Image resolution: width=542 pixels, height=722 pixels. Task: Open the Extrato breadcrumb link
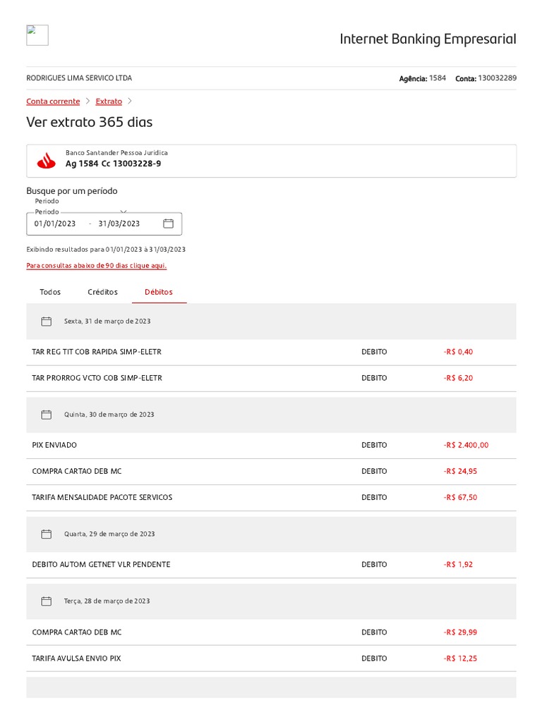pyautogui.click(x=109, y=102)
